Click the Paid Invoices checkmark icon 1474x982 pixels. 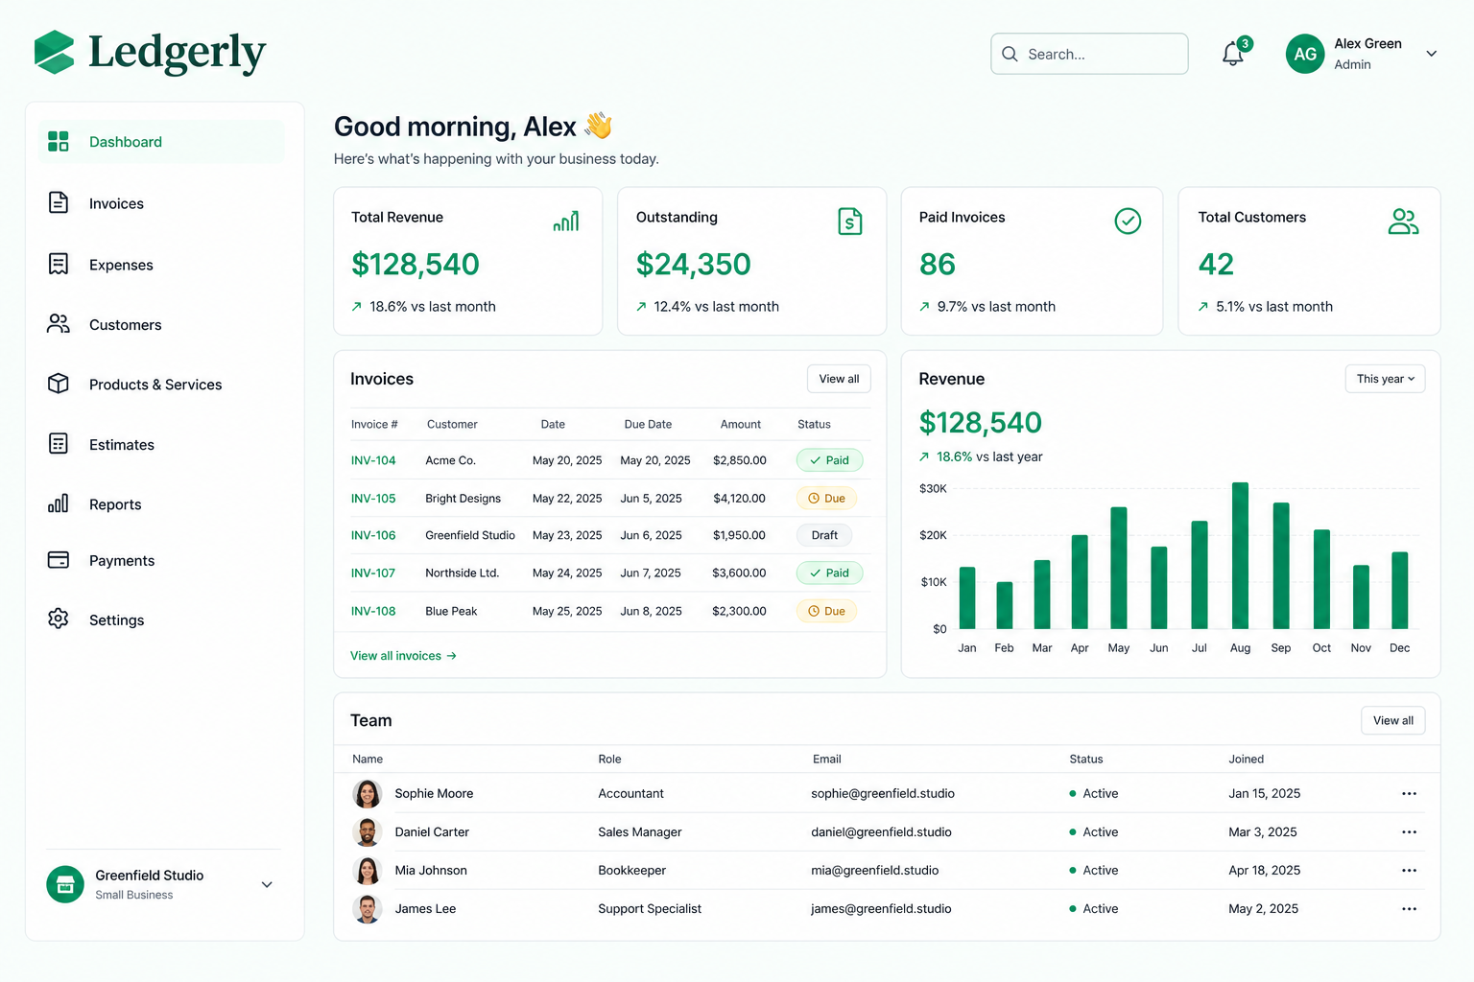point(1128,222)
